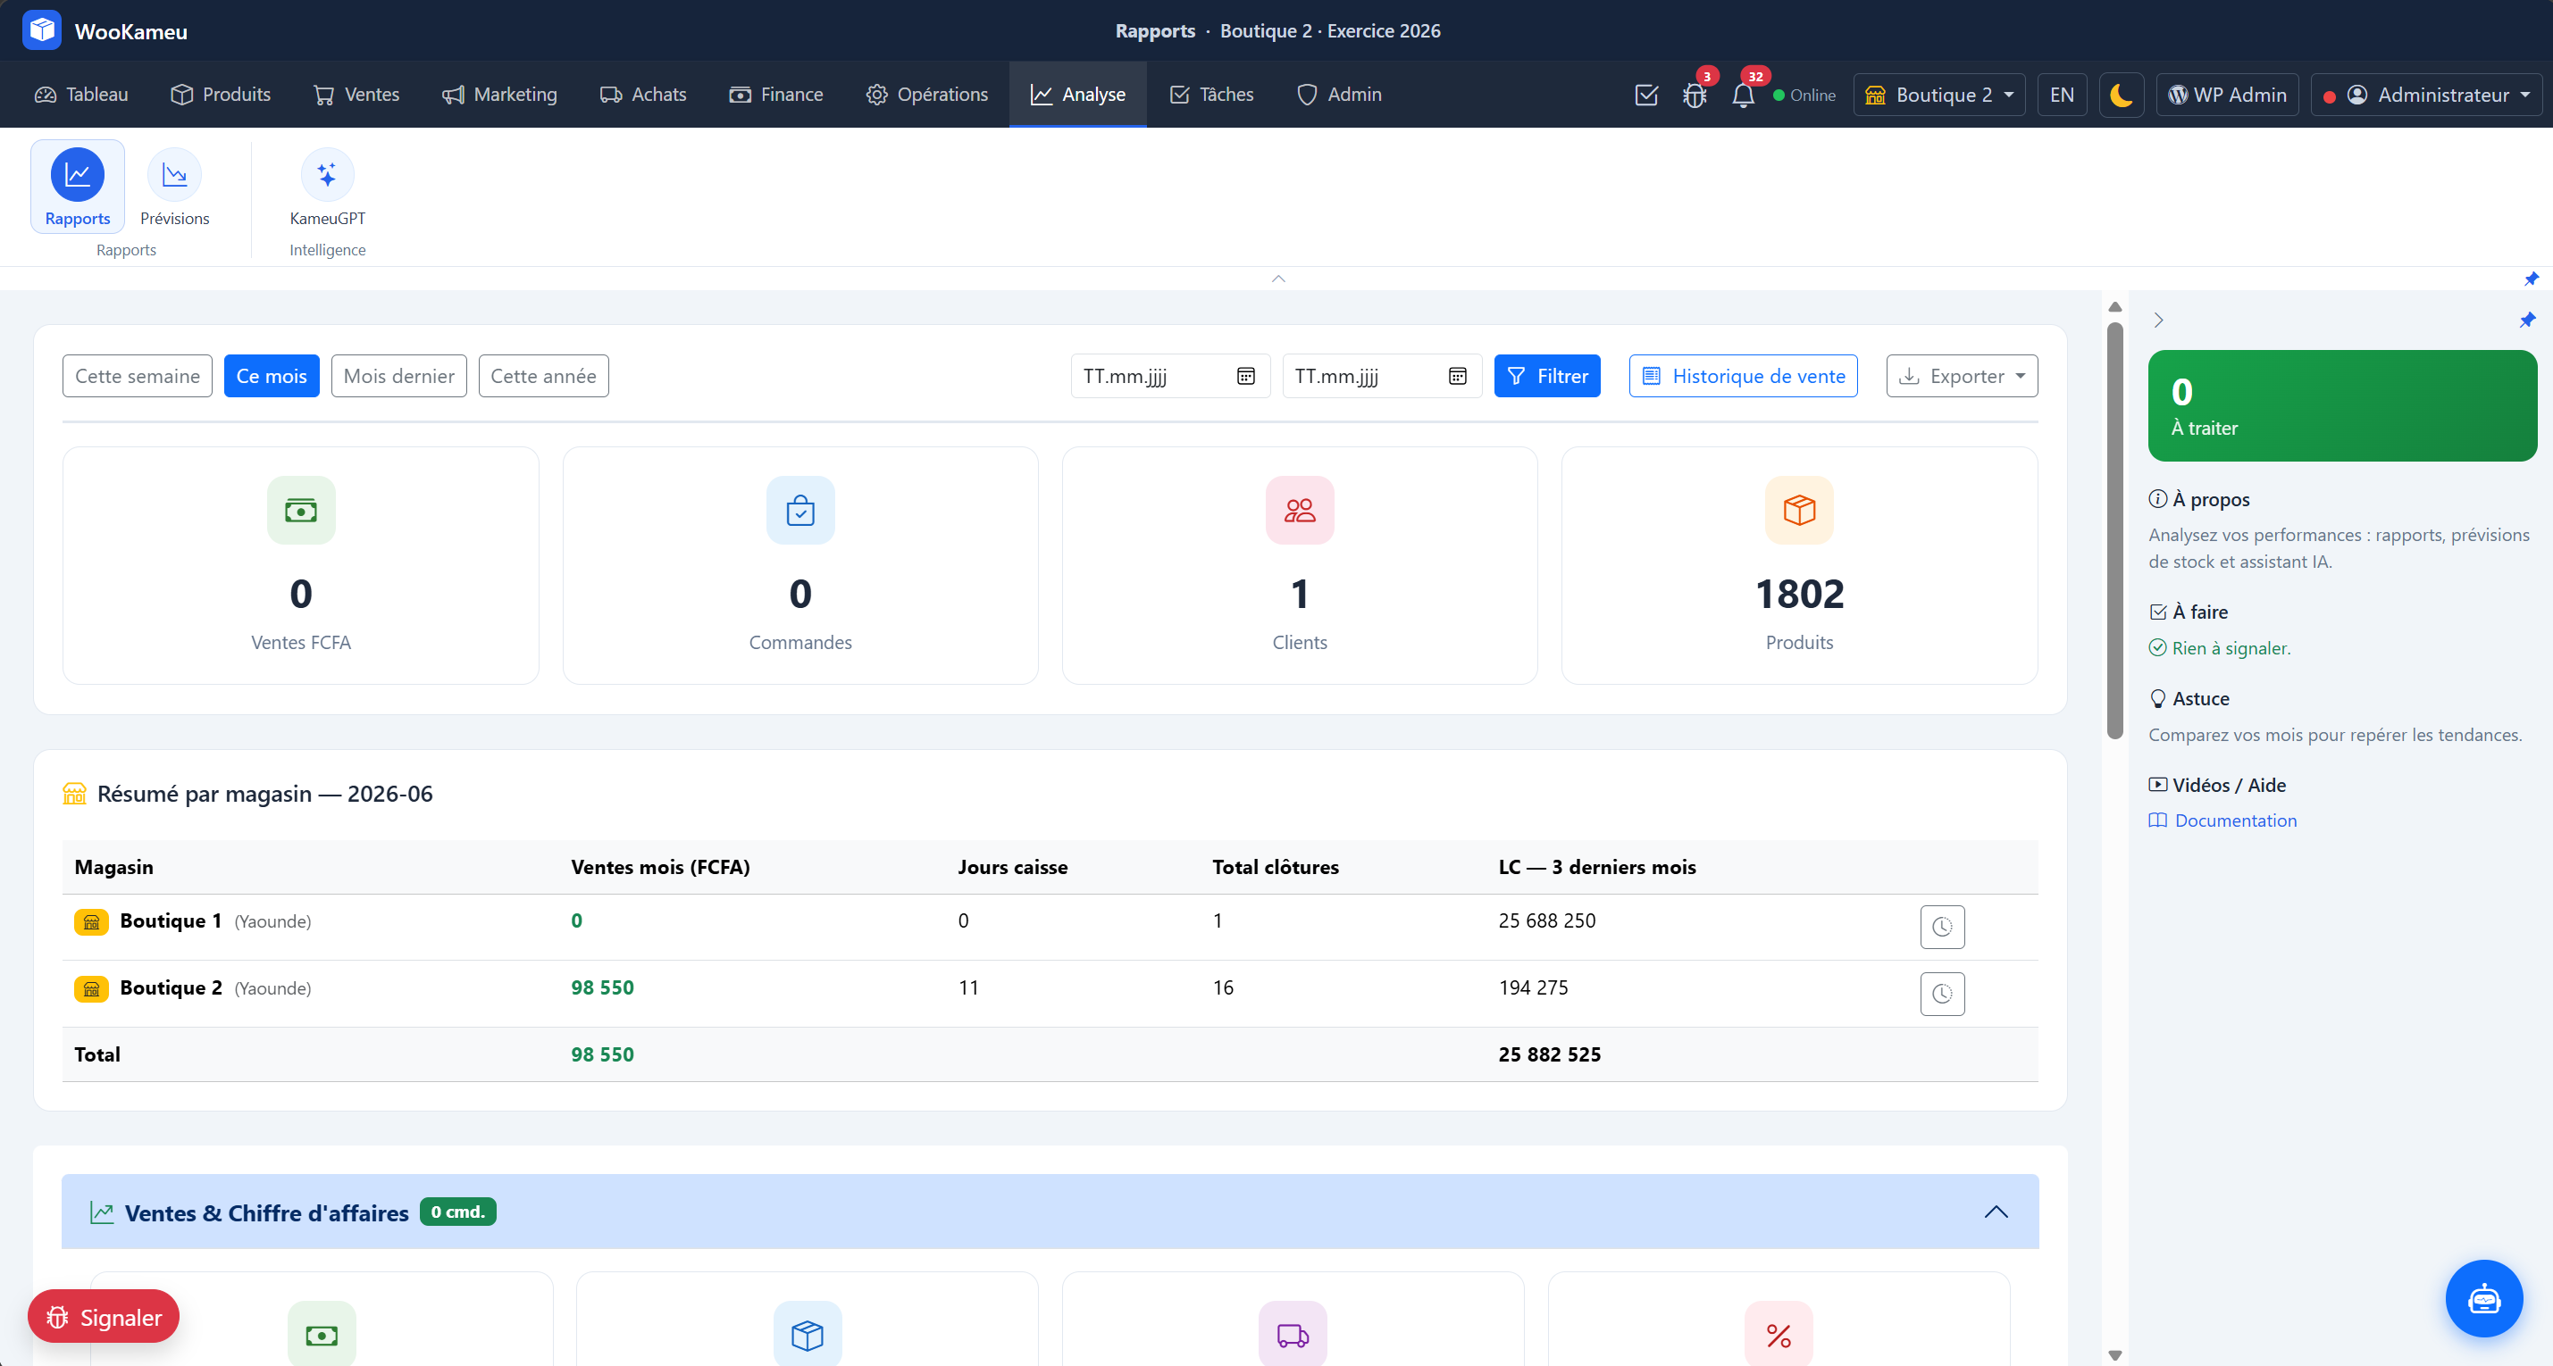The image size is (2553, 1366).
Task: Open the calendar picker of the start date
Action: tap(1246, 377)
